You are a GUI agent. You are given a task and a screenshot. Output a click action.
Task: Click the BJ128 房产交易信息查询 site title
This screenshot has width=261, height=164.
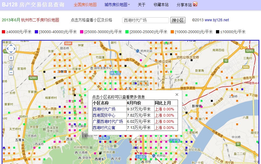tap(33, 5)
